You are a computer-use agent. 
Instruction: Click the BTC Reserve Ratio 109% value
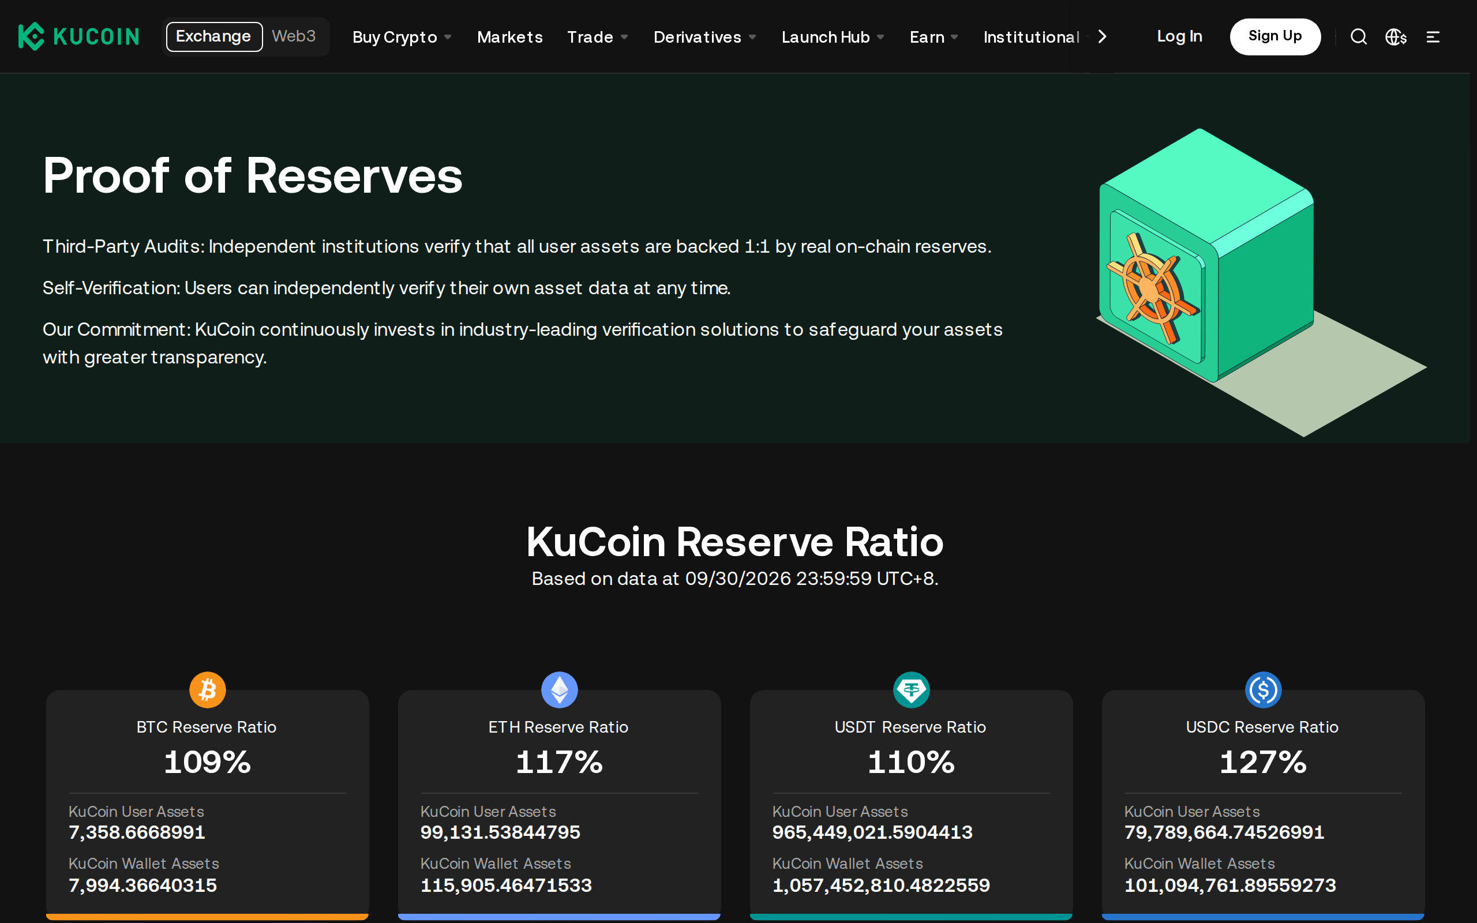click(208, 763)
